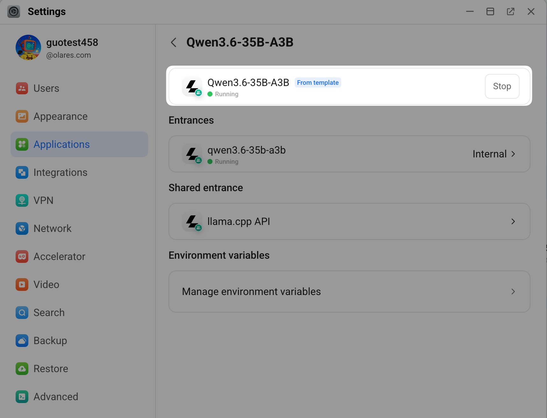Viewport: 547px width, 418px height.
Task: Click the Advanced terminal icon
Action: point(22,397)
